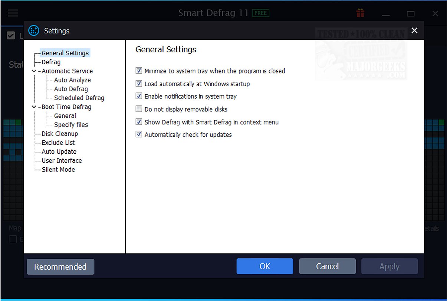Confirm settings with OK button
Viewport: 447px width, 301px height.
tap(265, 266)
